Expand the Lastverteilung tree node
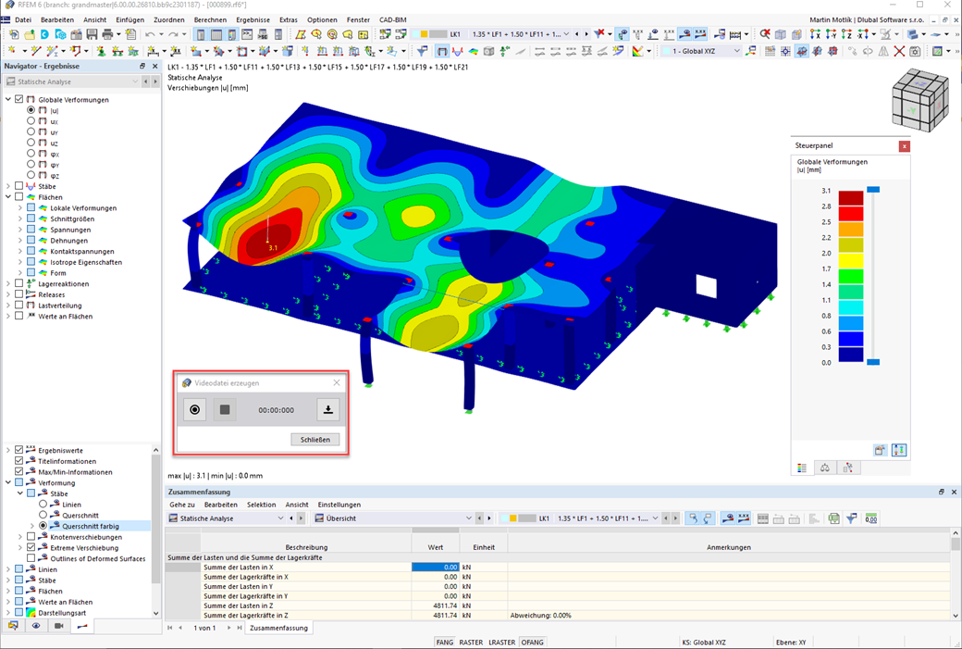The width and height of the screenshot is (962, 649). coord(8,306)
